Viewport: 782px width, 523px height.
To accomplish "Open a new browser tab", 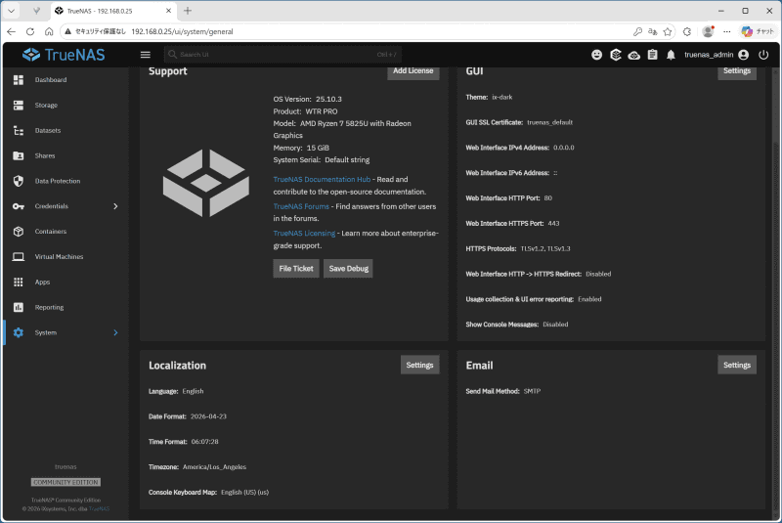I will 188,11.
